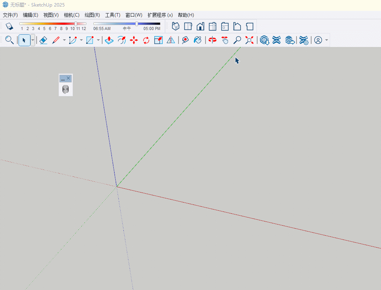Select the Eraser tool

[44, 40]
